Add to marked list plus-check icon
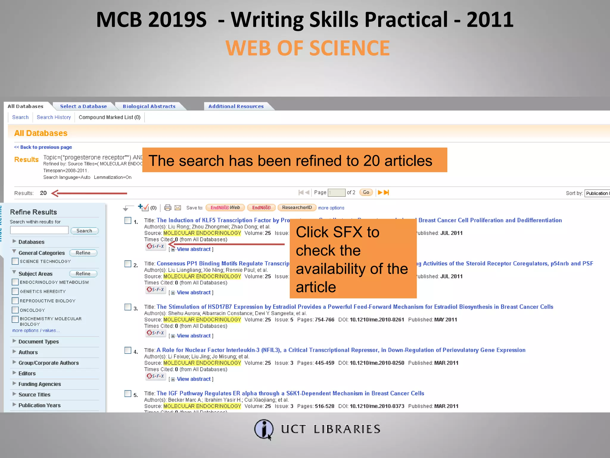The height and width of the screenshot is (458, 610). click(143, 207)
